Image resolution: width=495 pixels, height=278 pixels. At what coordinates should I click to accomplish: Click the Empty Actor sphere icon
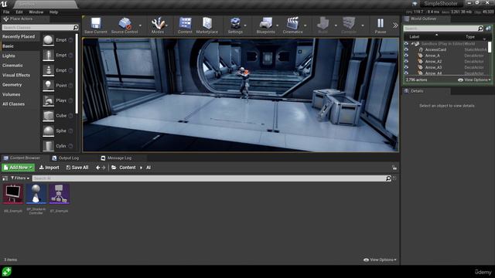click(48, 40)
